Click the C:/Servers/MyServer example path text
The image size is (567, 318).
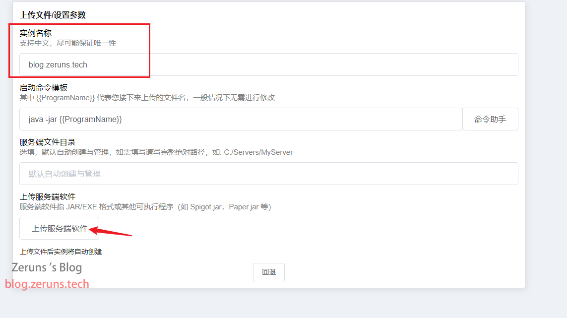click(x=258, y=152)
